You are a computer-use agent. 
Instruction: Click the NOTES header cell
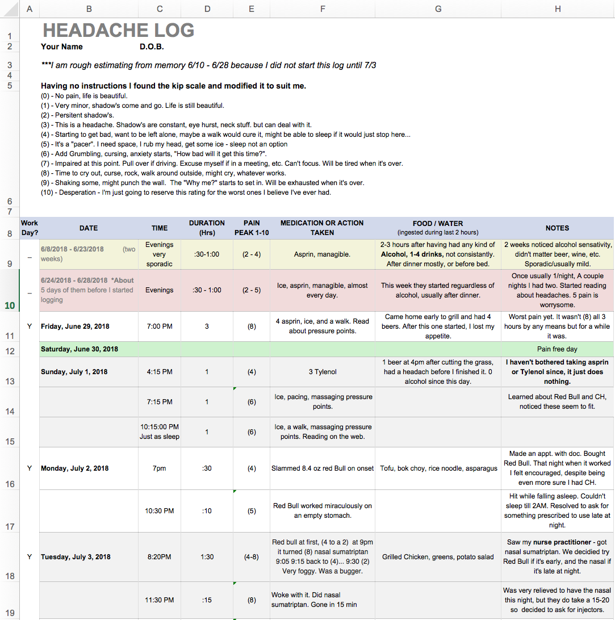(557, 228)
